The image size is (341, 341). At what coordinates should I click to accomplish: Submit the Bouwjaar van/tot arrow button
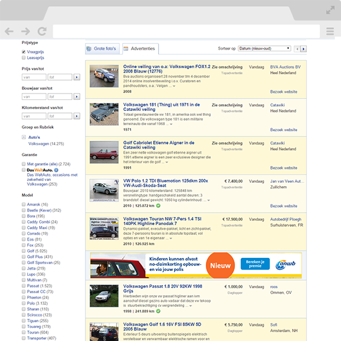76,96
